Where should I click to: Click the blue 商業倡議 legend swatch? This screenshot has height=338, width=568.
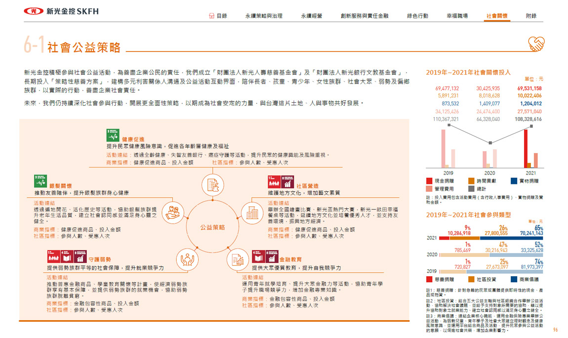pos(514,279)
